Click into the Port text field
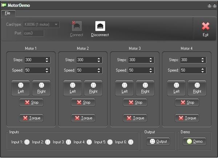The height and width of the screenshot is (158, 218). 33,33
